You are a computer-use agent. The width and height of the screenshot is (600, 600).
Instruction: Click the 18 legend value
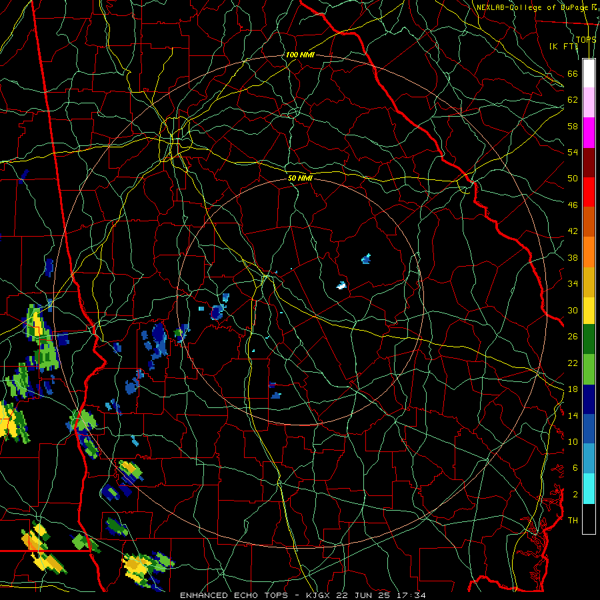click(x=573, y=389)
